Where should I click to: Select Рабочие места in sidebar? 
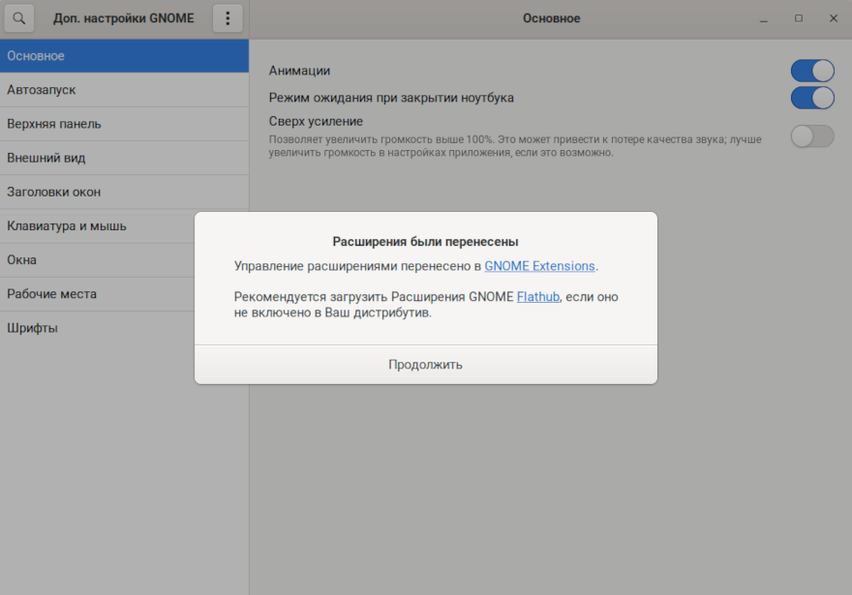(97, 294)
